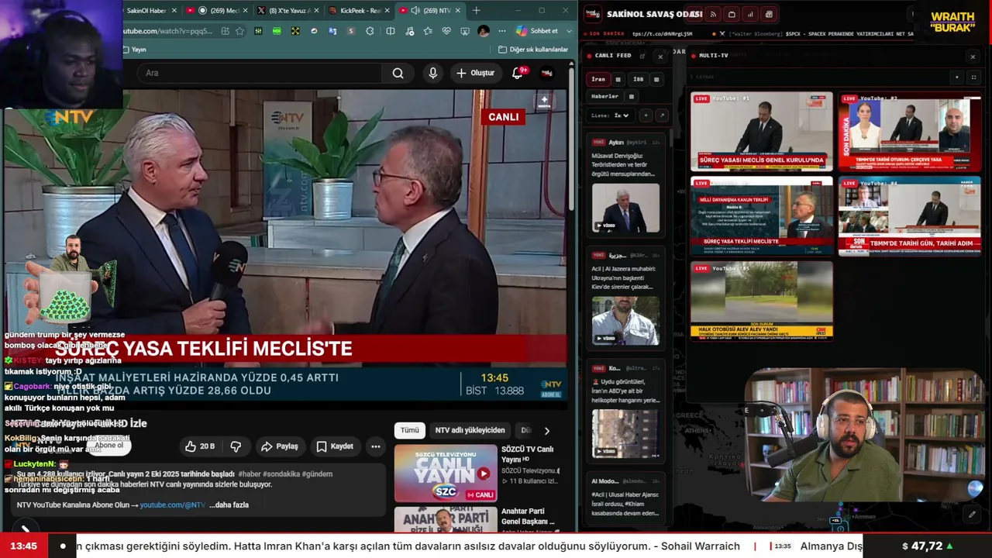Click the Oluştur create button
Image resolution: width=992 pixels, height=558 pixels.
(475, 73)
